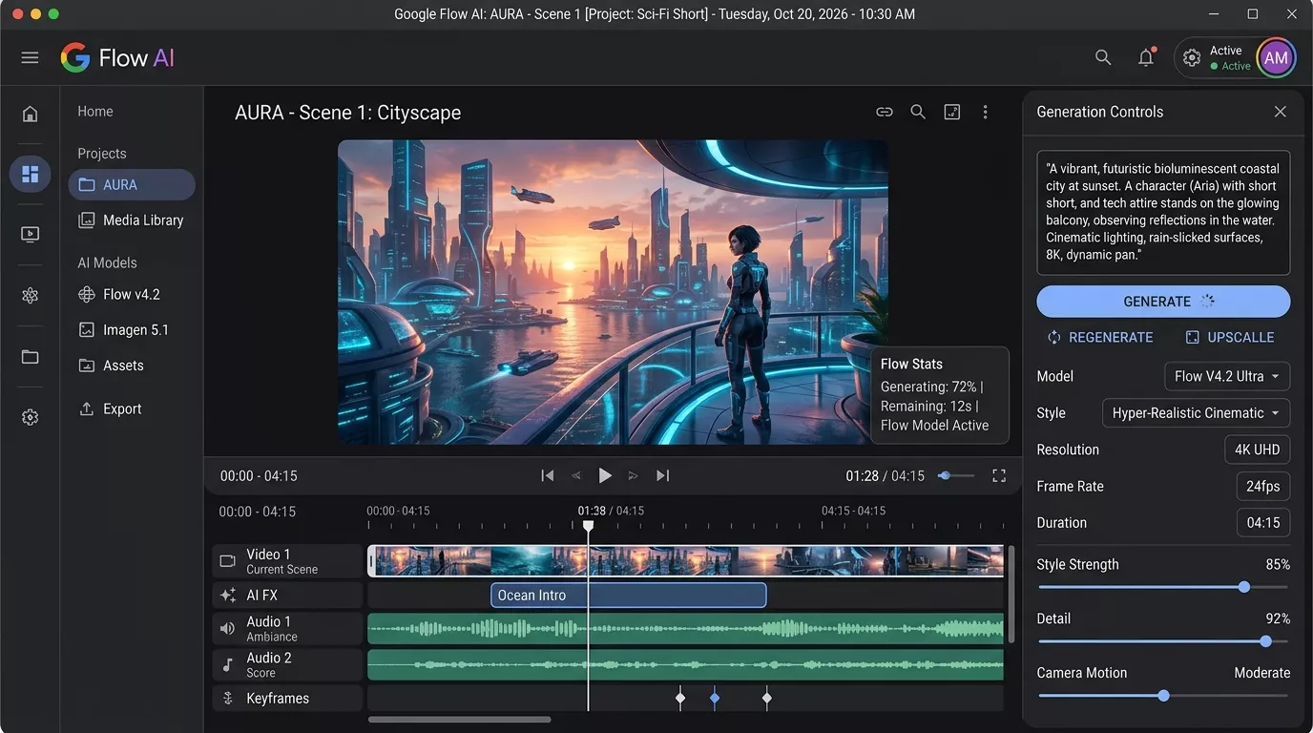Click the search icon above the preview
This screenshot has height=733, width=1313.
click(x=918, y=112)
